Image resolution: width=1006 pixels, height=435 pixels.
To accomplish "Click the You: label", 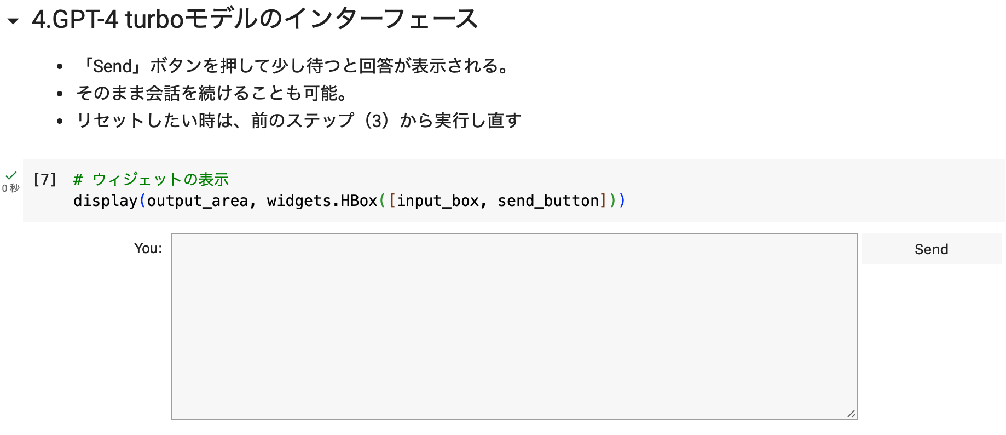I will (x=148, y=249).
